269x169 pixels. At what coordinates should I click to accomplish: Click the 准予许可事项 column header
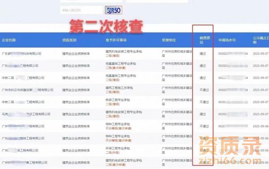116,40
